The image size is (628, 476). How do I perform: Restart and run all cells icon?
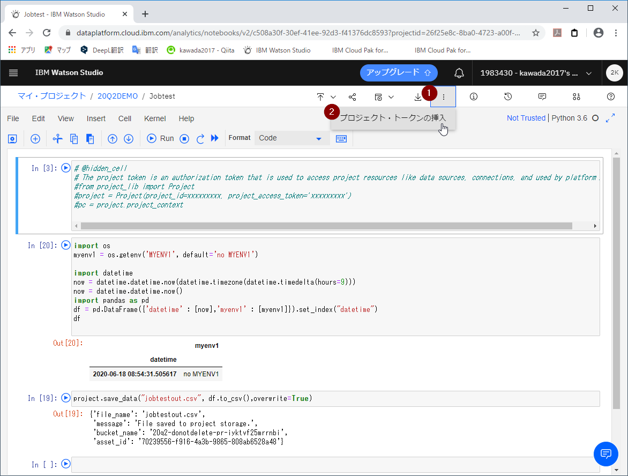215,138
